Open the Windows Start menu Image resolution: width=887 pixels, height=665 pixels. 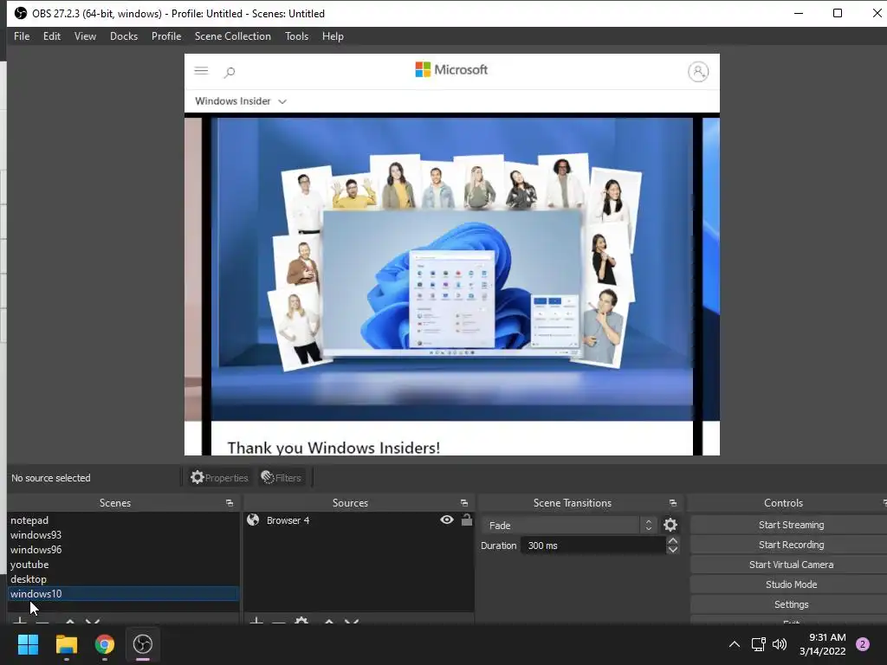[28, 643]
